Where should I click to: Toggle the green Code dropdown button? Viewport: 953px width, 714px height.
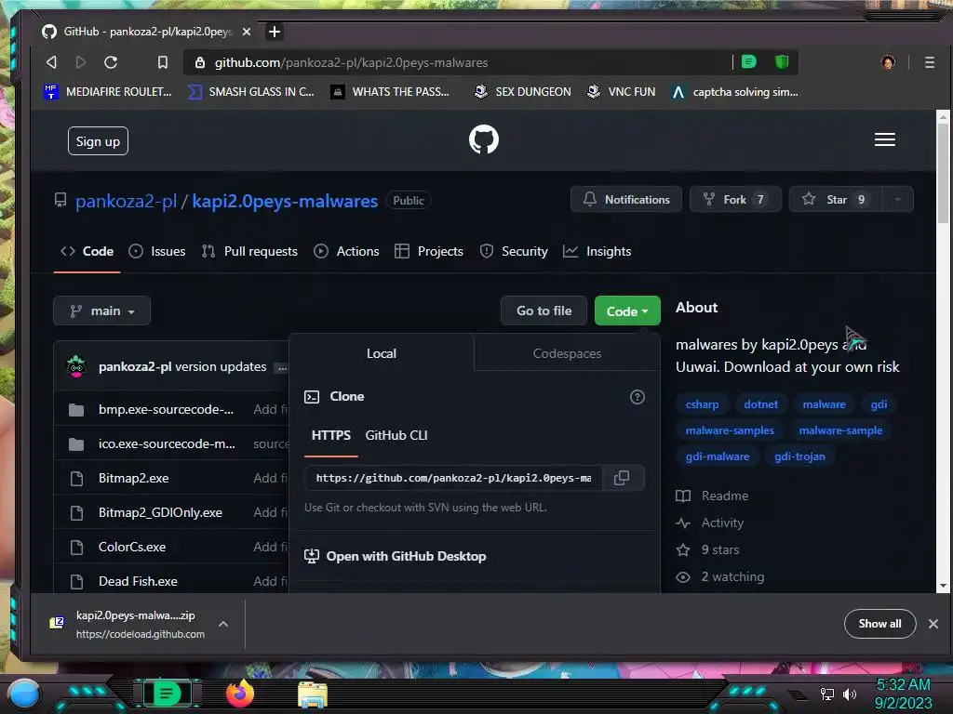coord(627,311)
